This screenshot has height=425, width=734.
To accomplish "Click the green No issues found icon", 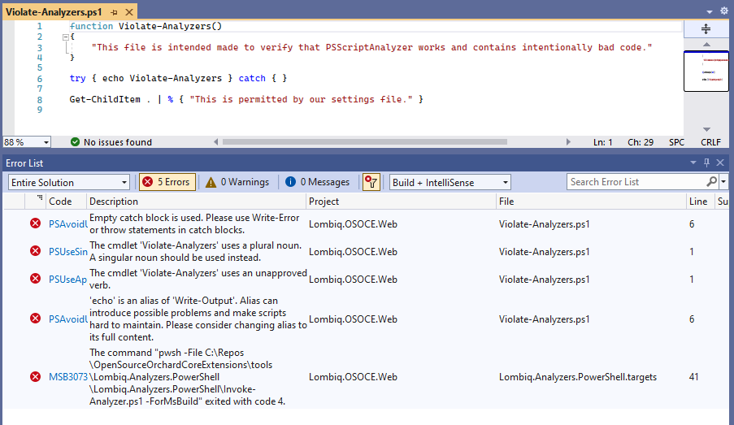I will pos(75,142).
